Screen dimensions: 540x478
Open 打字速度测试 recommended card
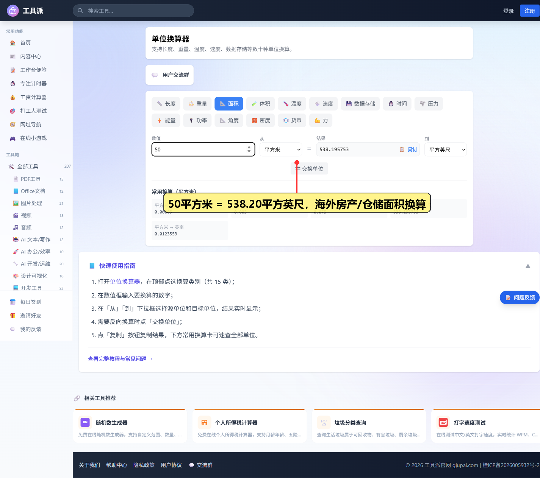pyautogui.click(x=486, y=426)
